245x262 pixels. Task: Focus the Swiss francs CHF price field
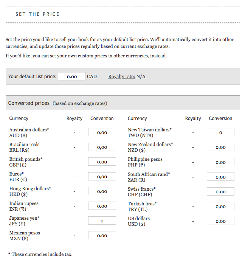[220, 192]
